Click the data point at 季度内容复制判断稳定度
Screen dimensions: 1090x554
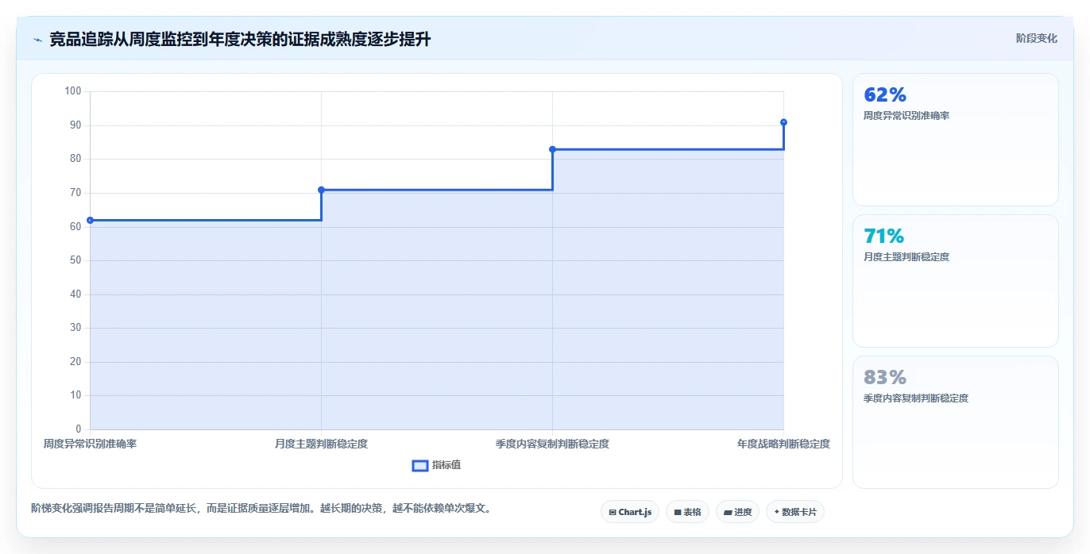click(552, 149)
